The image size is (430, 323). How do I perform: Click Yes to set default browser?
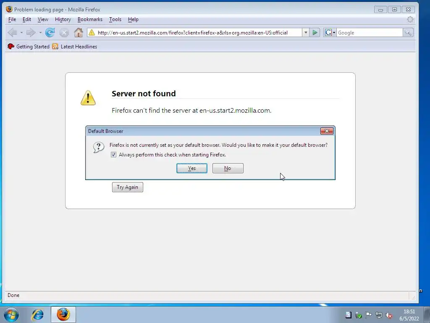(x=191, y=168)
